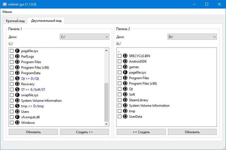Click the mklink-gui app icon in title bar

pos(5,4)
